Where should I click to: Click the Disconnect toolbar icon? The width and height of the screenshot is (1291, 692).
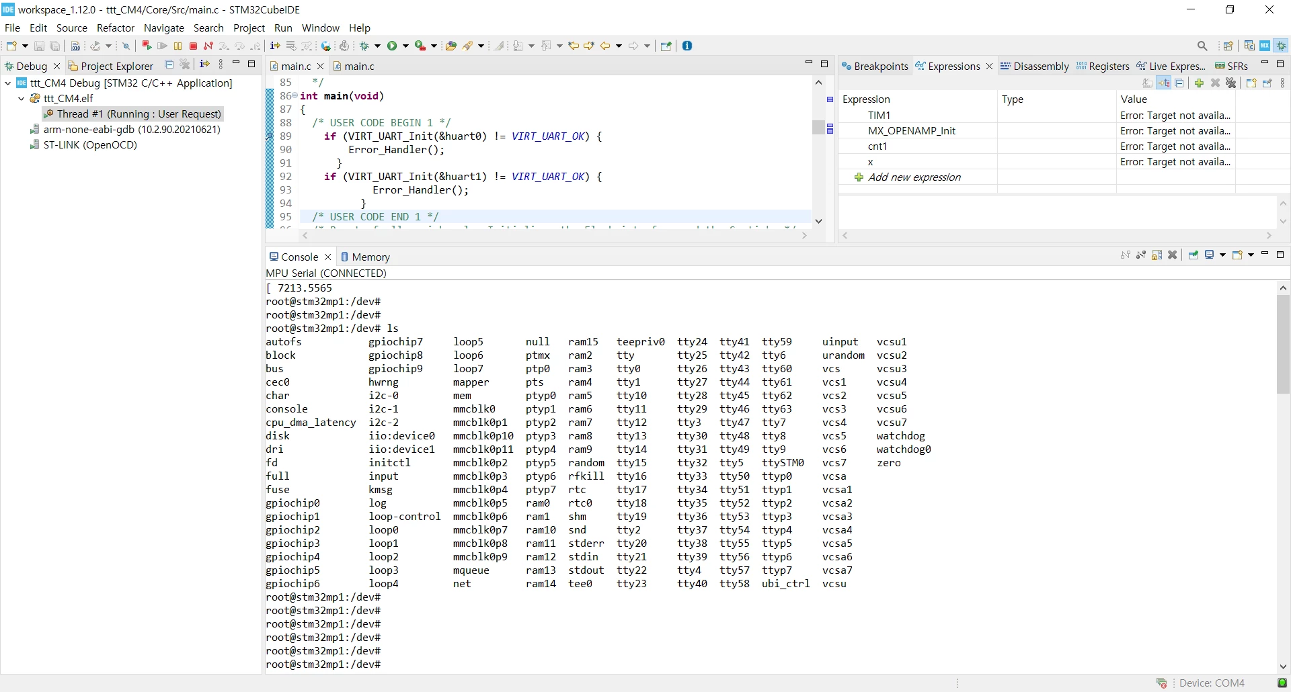pyautogui.click(x=208, y=46)
